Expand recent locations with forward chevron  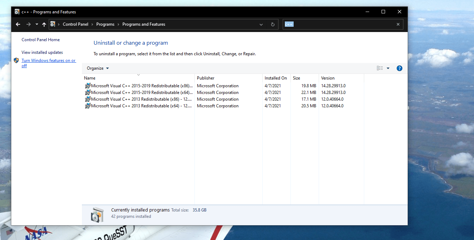click(36, 24)
